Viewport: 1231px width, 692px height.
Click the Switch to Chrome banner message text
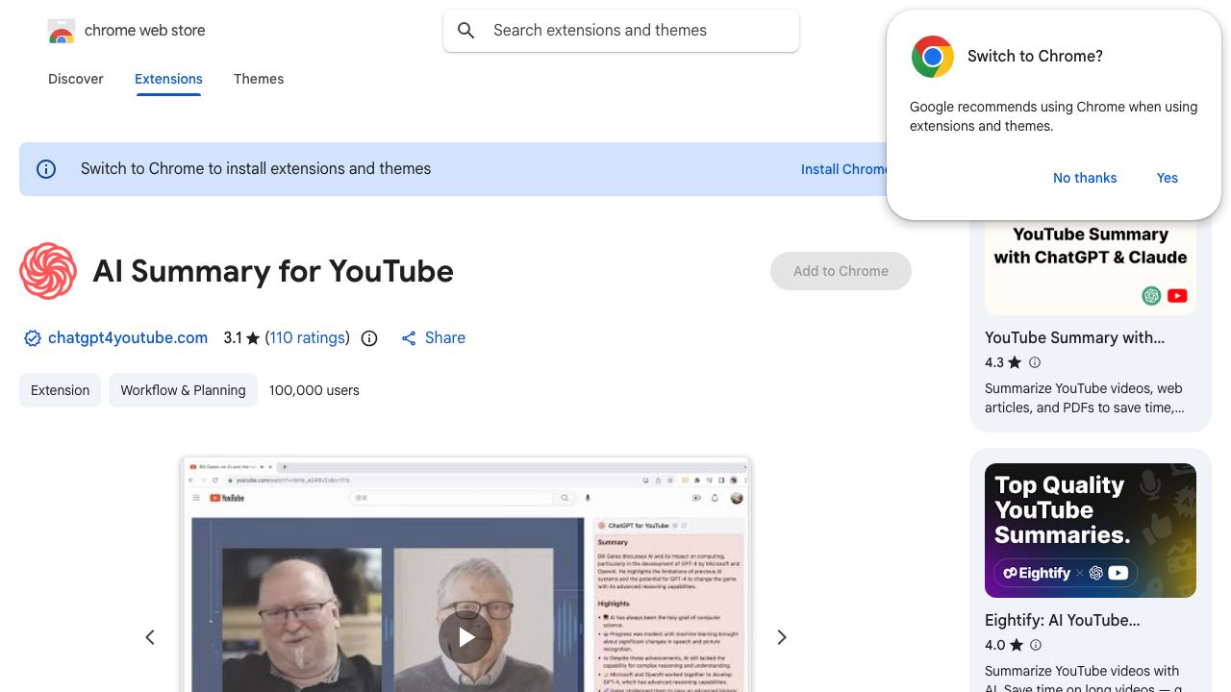point(256,169)
